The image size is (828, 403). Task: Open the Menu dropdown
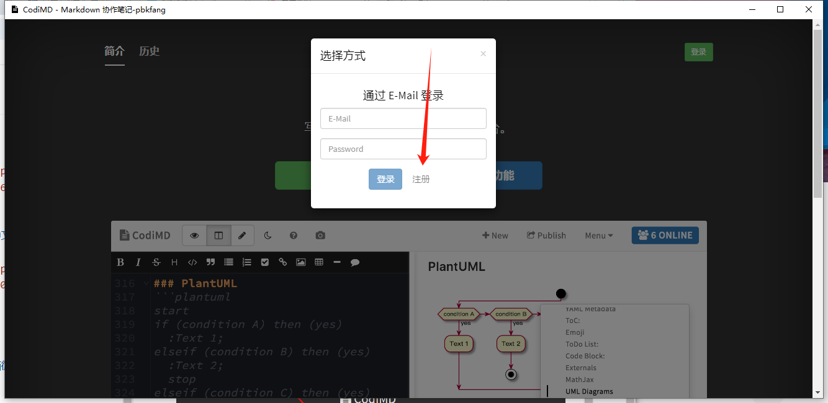point(599,236)
